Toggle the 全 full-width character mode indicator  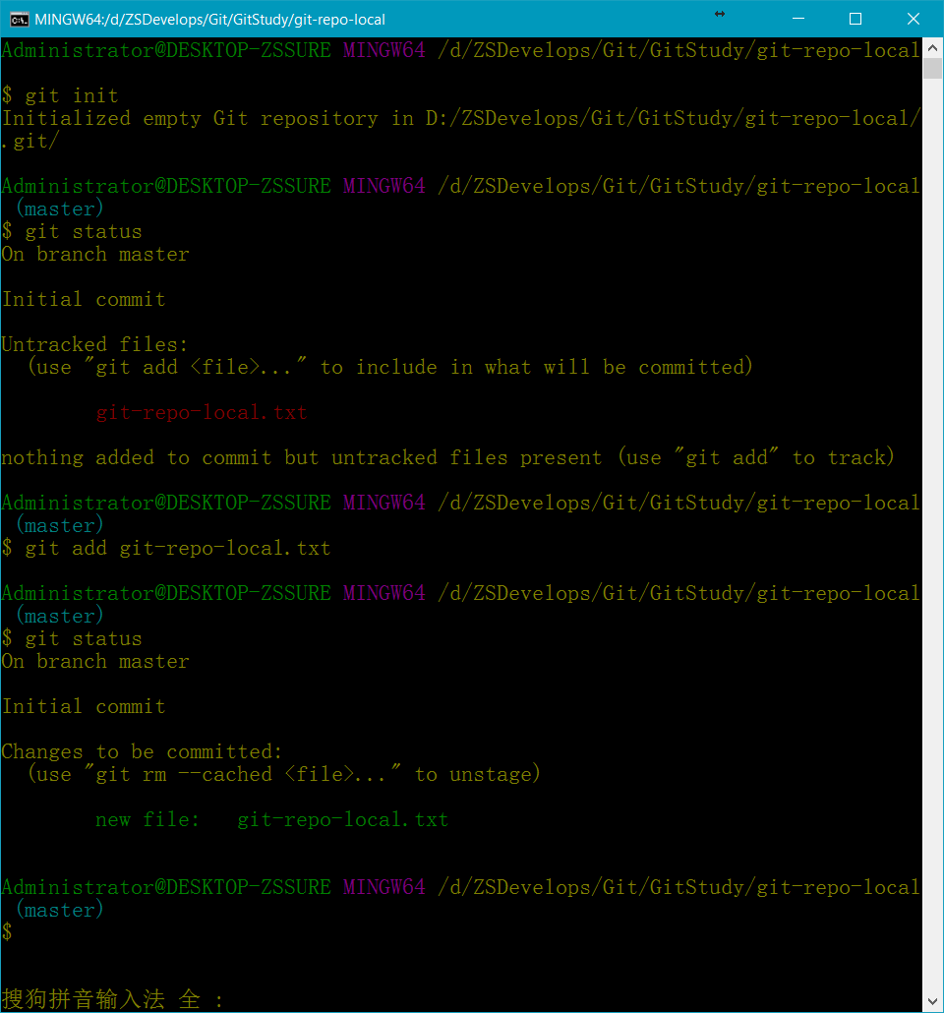tap(188, 998)
